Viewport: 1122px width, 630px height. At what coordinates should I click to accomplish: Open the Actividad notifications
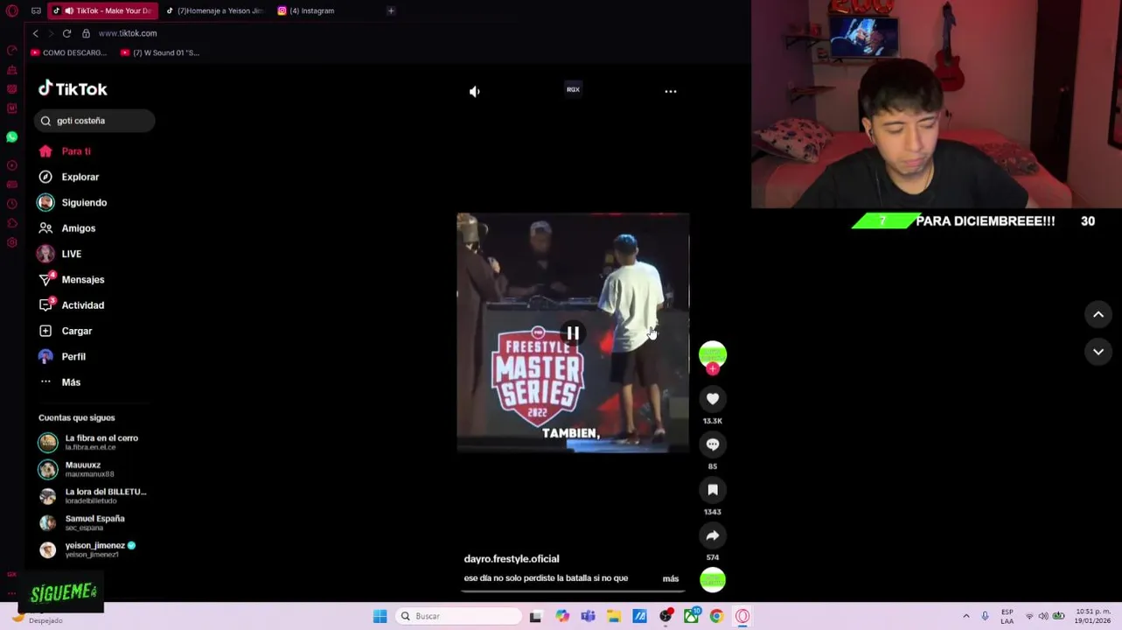tap(83, 305)
